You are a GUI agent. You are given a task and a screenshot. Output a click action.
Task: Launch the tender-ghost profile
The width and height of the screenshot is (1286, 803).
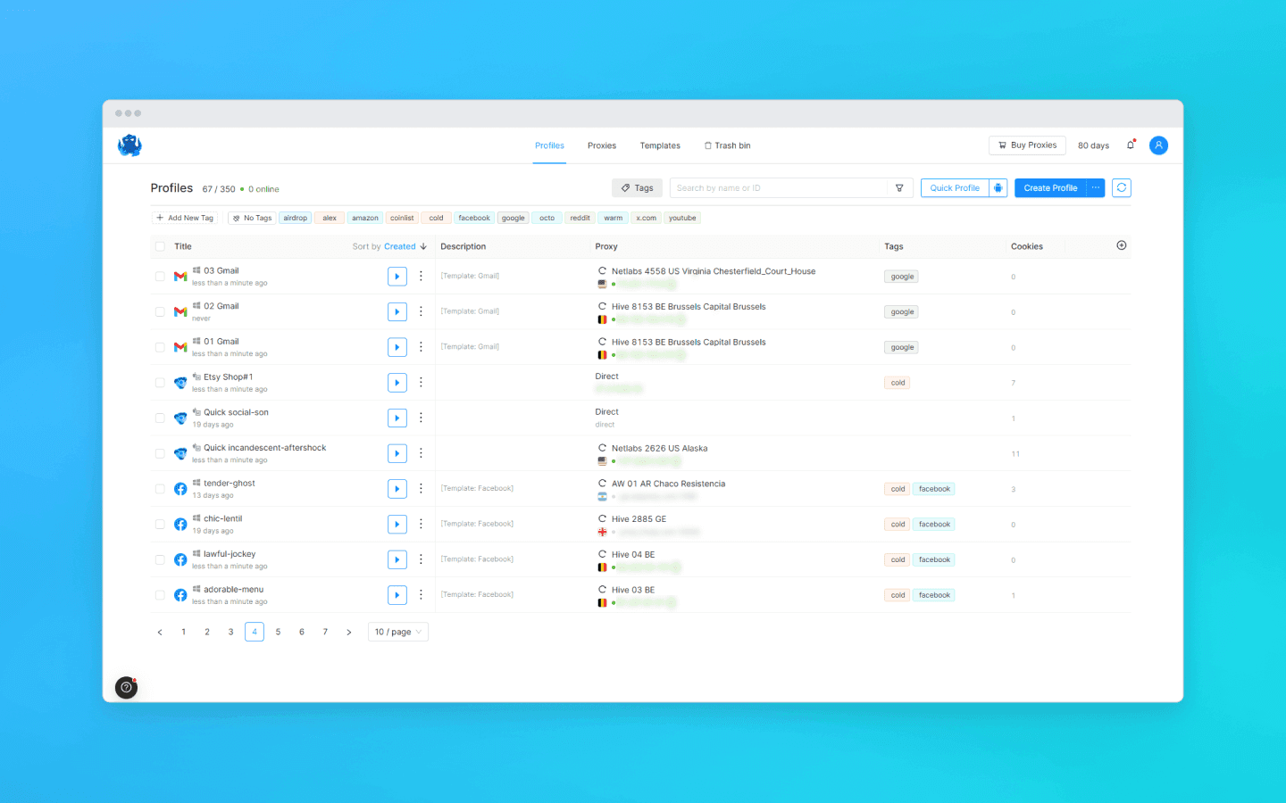pyautogui.click(x=397, y=489)
